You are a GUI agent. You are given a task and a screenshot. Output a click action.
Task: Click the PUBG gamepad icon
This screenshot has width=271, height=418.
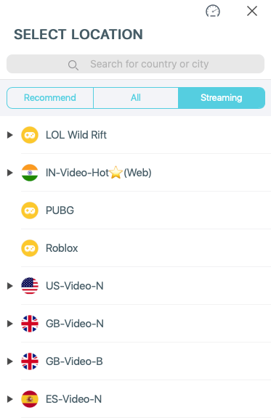tap(30, 210)
